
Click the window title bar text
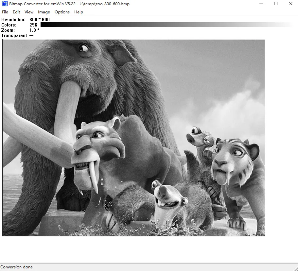(x=69, y=4)
